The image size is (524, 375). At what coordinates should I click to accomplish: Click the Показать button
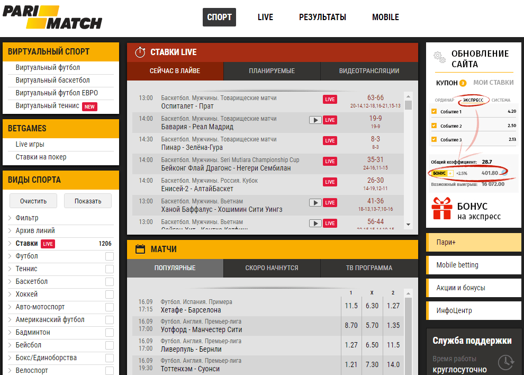tap(88, 201)
